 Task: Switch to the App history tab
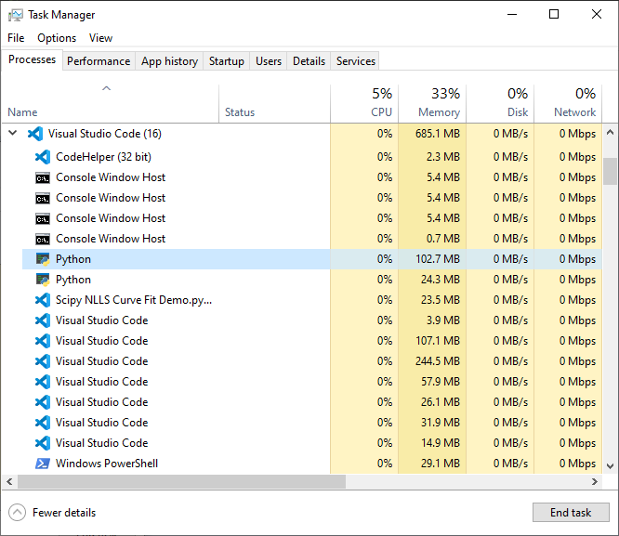[169, 61]
